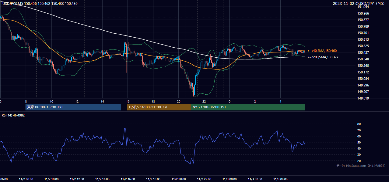Click the 11/2 22:00 bottom time label

pos(204,179)
